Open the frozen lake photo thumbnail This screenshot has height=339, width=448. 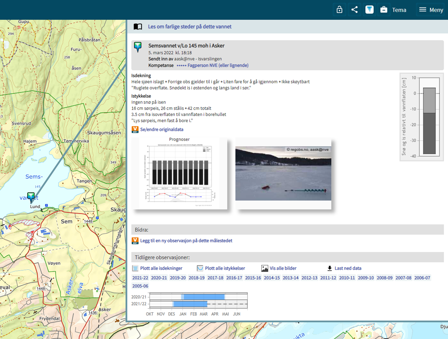point(283,174)
